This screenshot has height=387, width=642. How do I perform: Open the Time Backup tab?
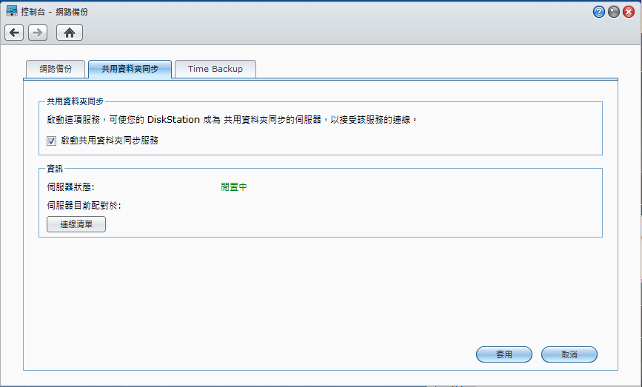click(215, 69)
